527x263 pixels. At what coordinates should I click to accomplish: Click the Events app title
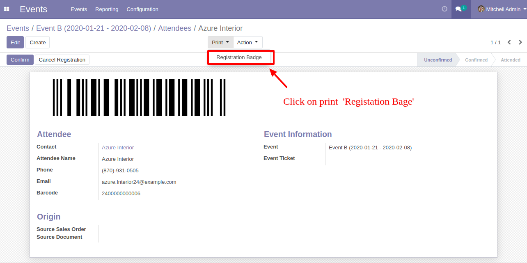click(x=33, y=9)
